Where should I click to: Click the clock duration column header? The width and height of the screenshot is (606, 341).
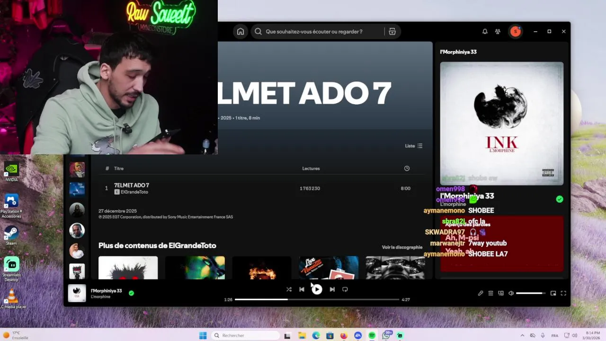[407, 168]
